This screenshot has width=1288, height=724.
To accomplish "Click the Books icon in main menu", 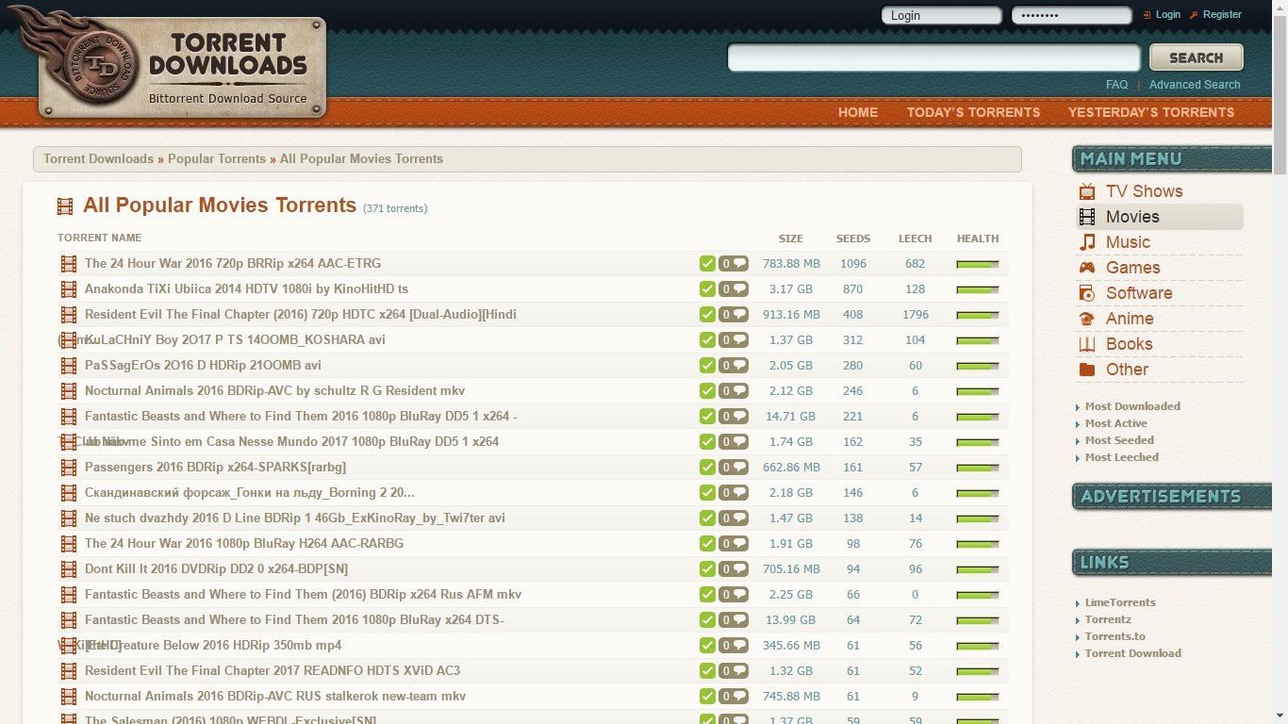I will click(x=1087, y=344).
